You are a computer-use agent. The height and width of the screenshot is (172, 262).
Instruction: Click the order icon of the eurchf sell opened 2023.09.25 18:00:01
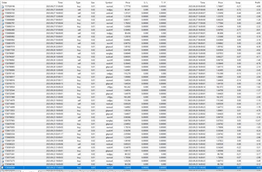[3, 117]
